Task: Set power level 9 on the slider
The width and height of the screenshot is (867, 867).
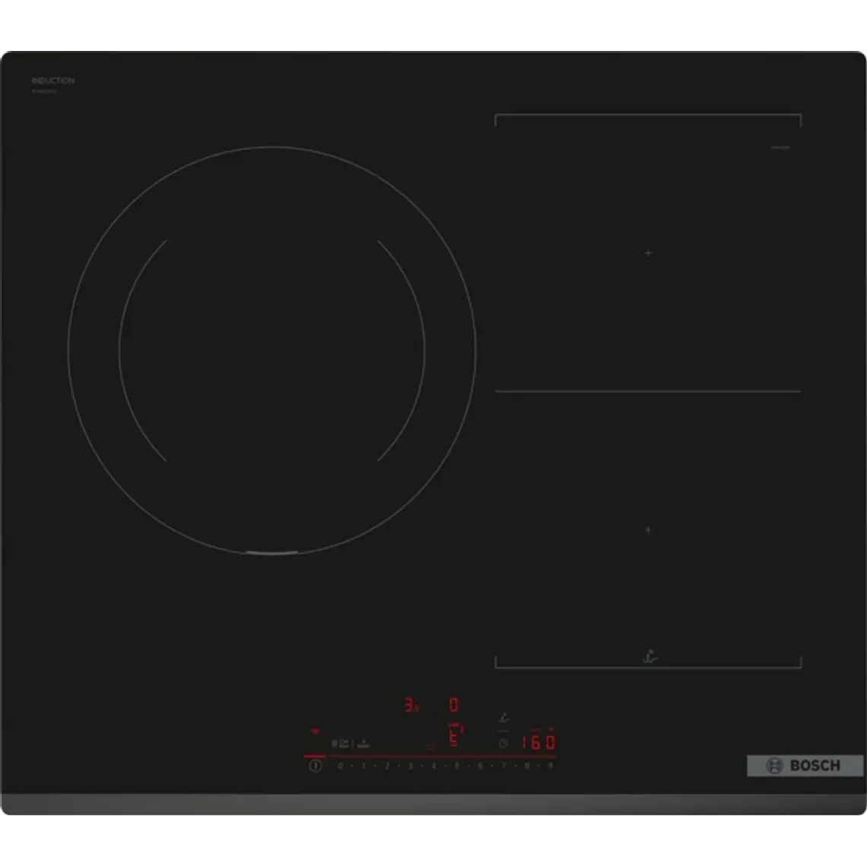Action: click(550, 766)
